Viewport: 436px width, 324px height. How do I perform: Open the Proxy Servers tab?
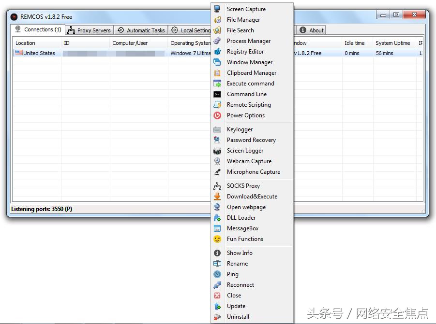[x=90, y=30]
